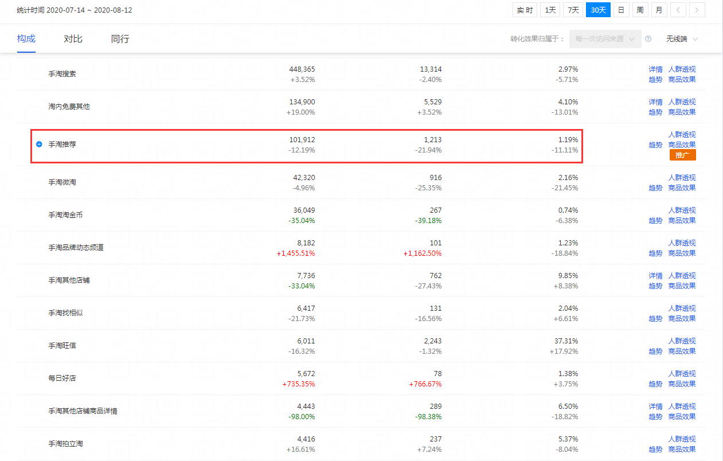The width and height of the screenshot is (723, 461).
Task: Open 详情 for 淘内免费其他
Action: pos(655,102)
